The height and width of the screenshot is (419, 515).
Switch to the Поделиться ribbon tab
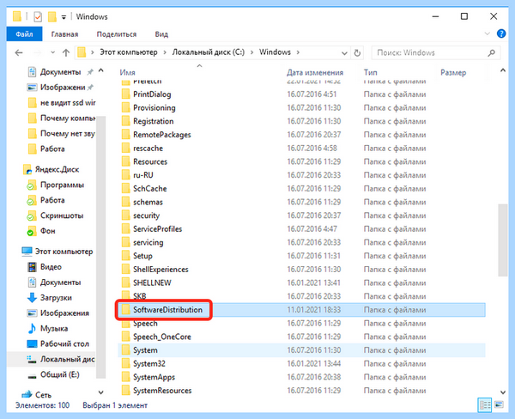(116, 34)
